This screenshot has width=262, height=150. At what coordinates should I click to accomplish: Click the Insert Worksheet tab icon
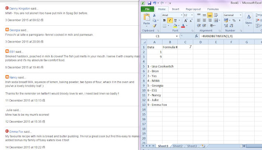203,146
